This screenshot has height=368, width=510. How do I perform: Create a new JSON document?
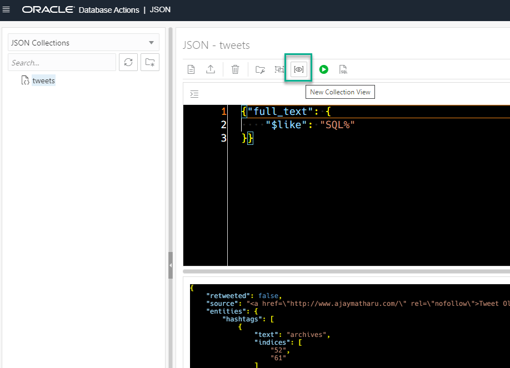[x=191, y=69]
